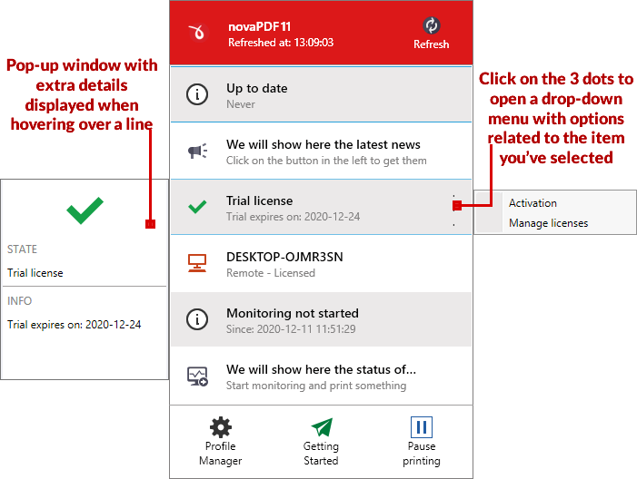Open Profile Manager gear icon
The image size is (637, 479).
pyautogui.click(x=221, y=427)
